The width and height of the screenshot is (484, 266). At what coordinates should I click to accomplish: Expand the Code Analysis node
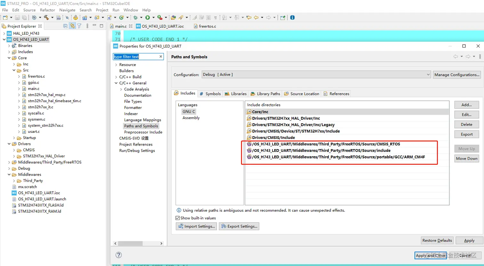[x=121, y=89]
